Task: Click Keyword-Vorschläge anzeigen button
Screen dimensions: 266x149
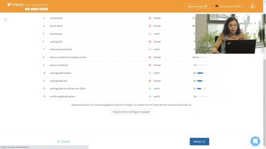Action: click(131, 112)
